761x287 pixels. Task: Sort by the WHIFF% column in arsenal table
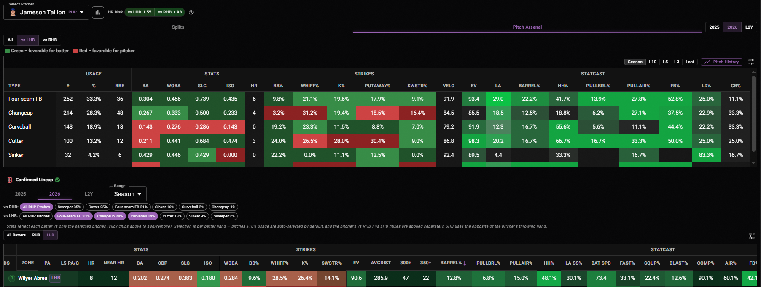point(309,86)
